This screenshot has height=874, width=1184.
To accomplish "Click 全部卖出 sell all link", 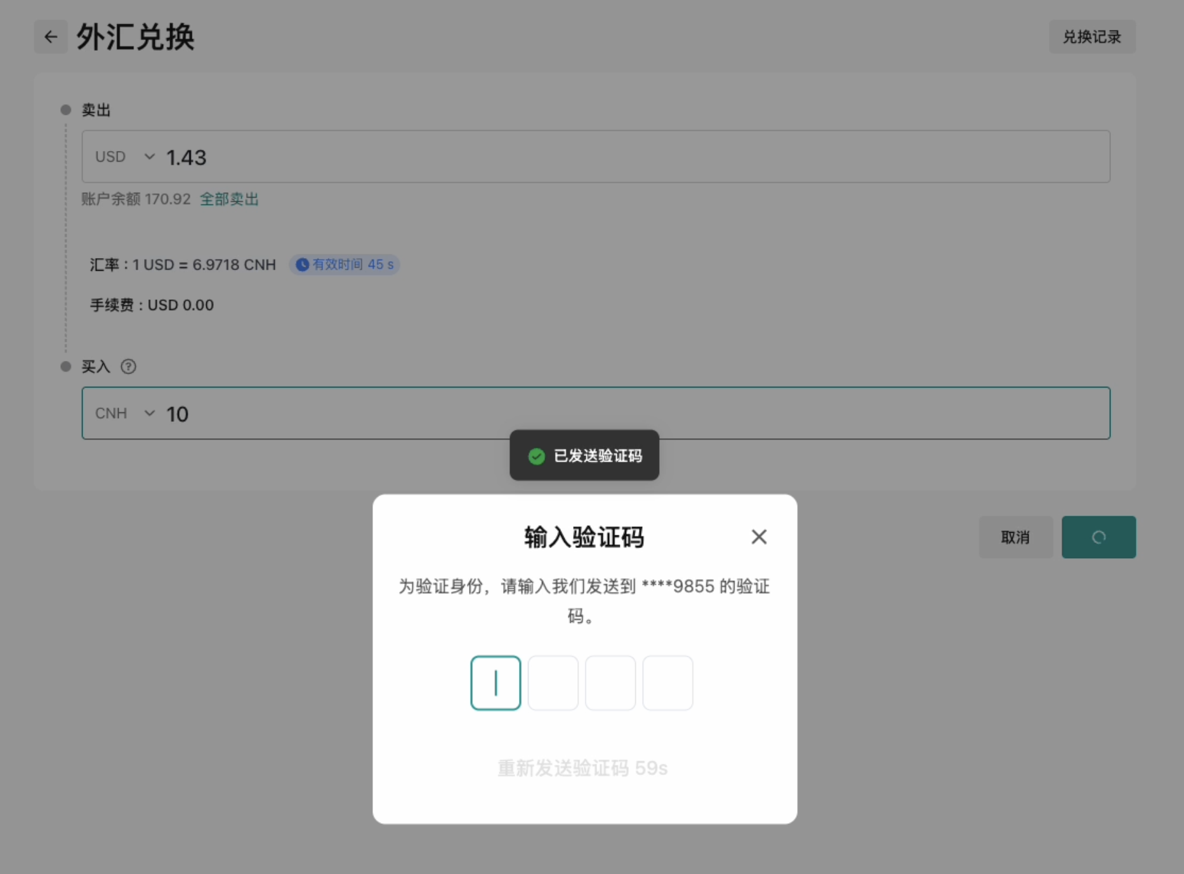I will (x=229, y=199).
